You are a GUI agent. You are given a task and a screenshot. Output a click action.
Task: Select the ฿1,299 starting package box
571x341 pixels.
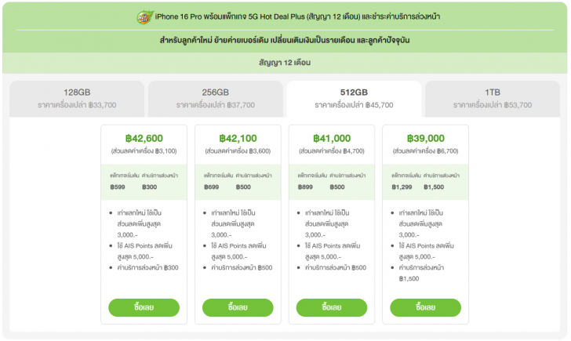click(x=426, y=181)
